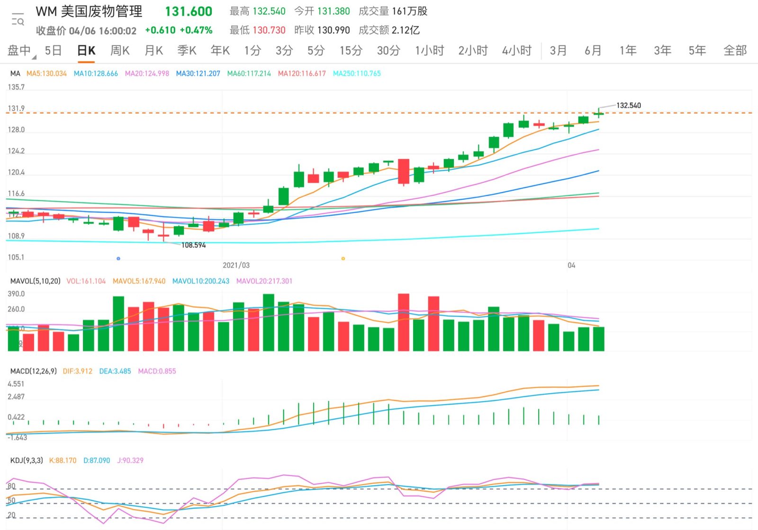Screen dimensions: 758x530
Task: Set range to 3月
Action: [559, 51]
